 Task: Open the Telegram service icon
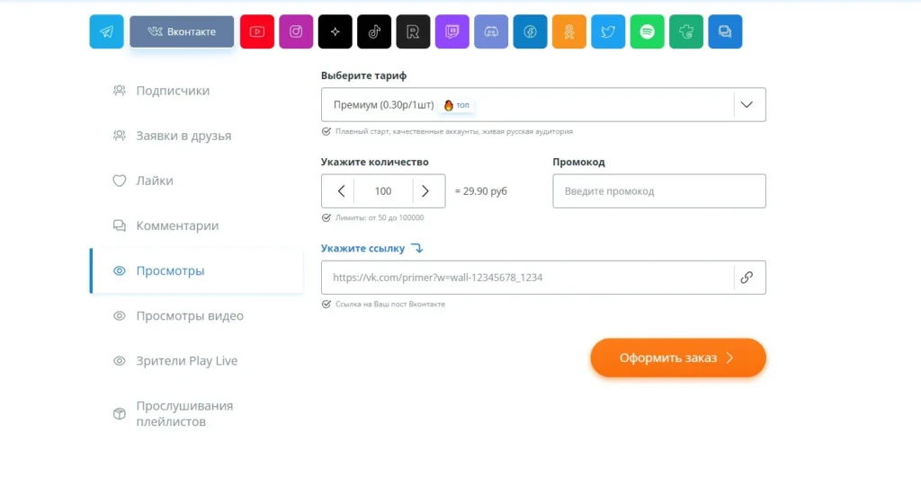106,31
